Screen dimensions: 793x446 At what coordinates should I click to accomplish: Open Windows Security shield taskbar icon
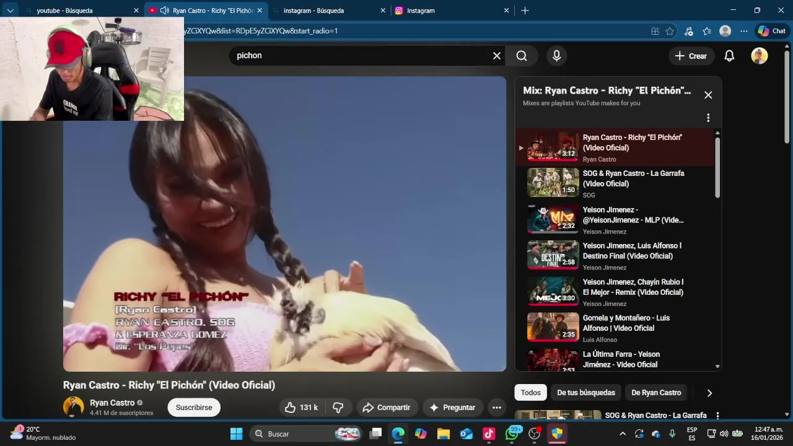pos(557,434)
